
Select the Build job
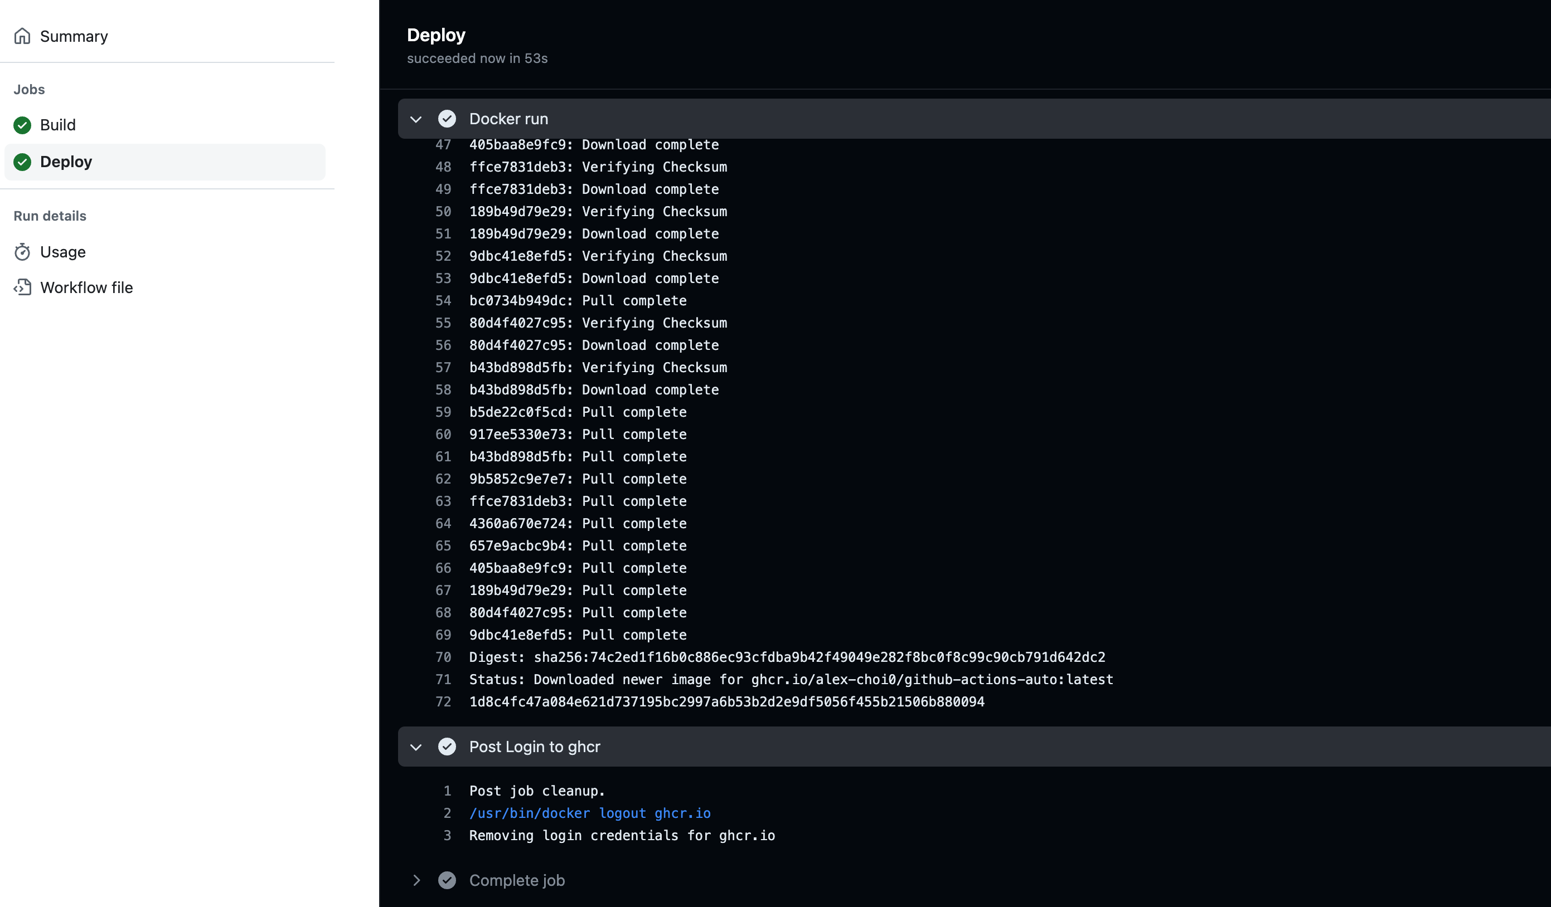(58, 125)
